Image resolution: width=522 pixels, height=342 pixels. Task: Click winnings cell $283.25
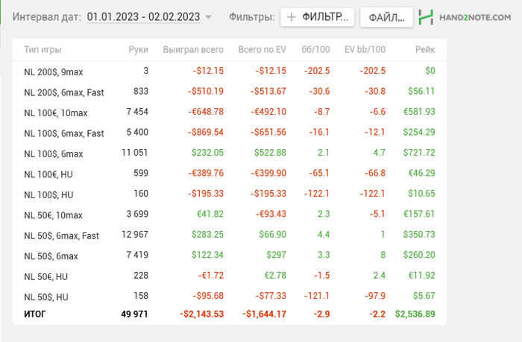[207, 235]
